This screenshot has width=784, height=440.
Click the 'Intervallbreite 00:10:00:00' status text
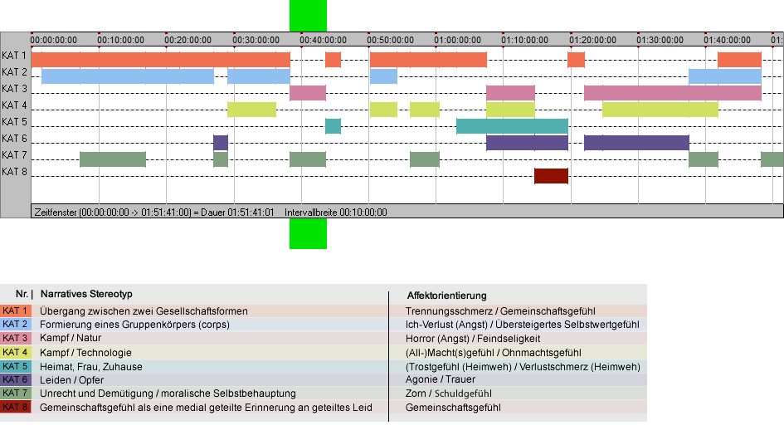coord(335,213)
